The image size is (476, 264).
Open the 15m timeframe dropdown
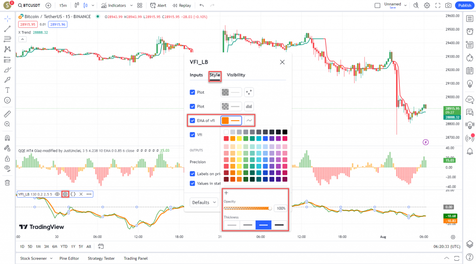point(63,6)
